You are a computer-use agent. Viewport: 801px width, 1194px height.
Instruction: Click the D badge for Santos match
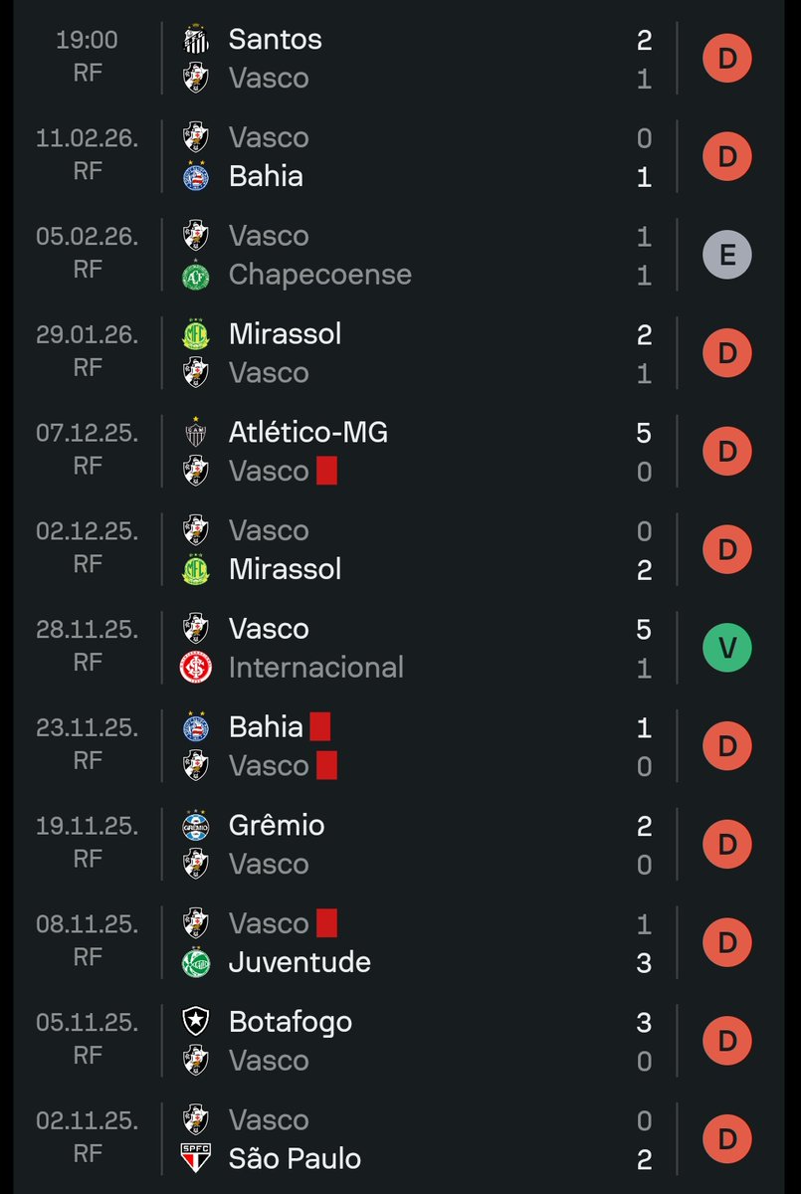(727, 59)
